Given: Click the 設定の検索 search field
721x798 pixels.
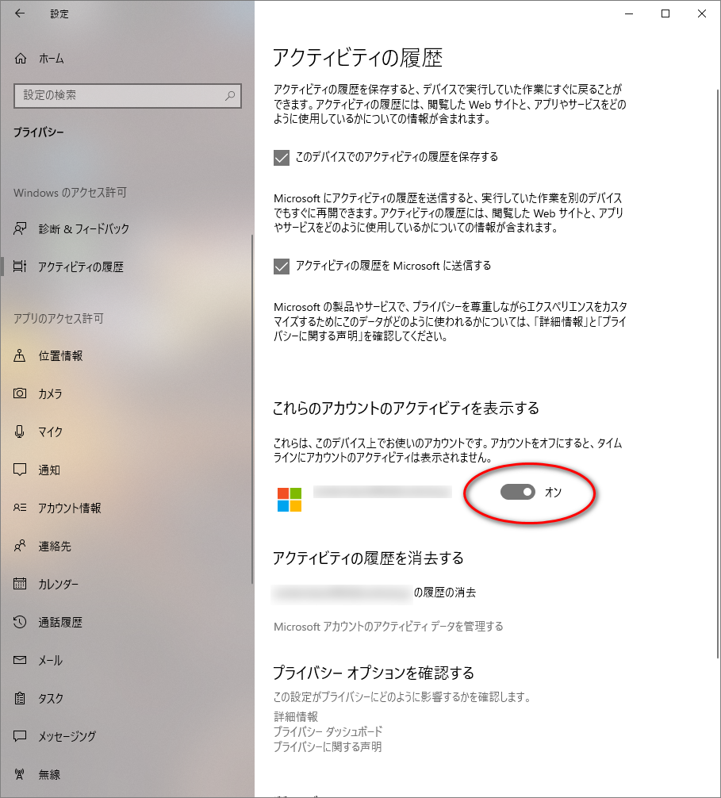Looking at the screenshot, I should (119, 96).
